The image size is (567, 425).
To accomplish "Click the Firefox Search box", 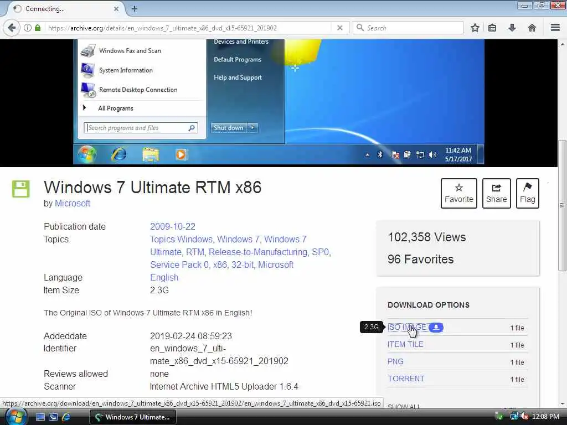I will pos(408,28).
